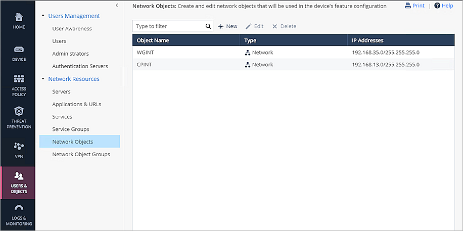The image size is (463, 231).
Task: Collapse the Network Resources section
Action: 43,79
